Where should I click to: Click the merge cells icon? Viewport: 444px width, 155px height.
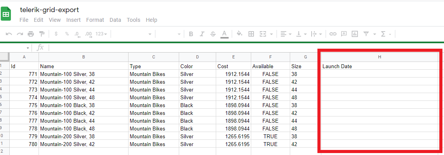[263, 34]
